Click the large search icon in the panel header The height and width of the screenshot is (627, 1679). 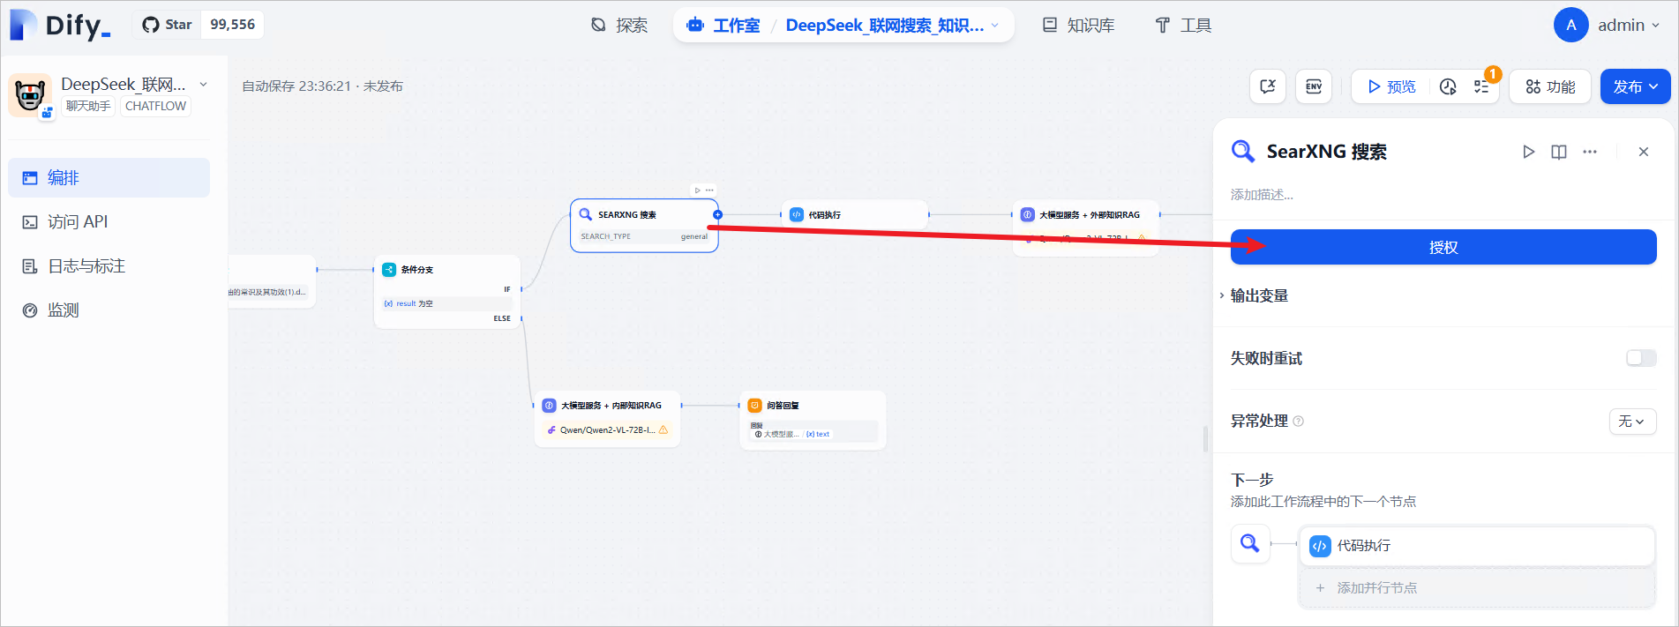click(1242, 152)
